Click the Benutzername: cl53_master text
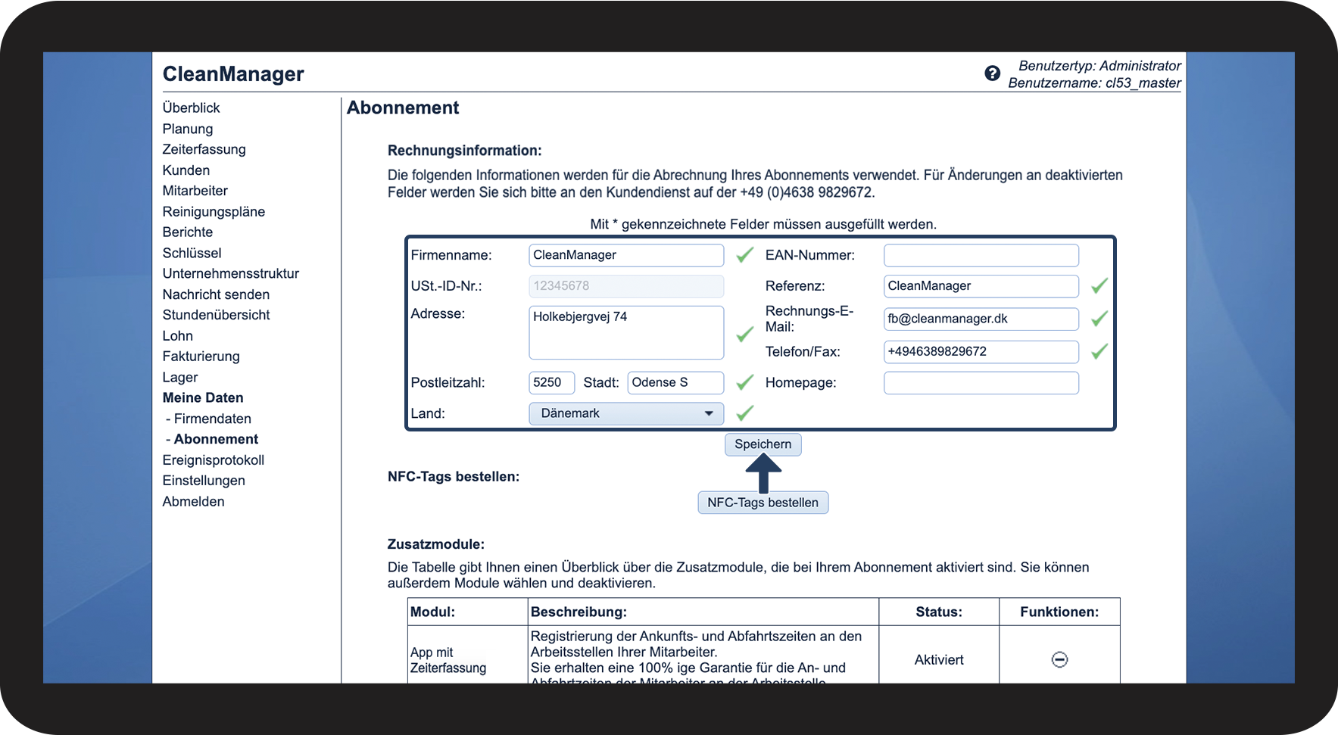1338x735 pixels. point(1094,83)
